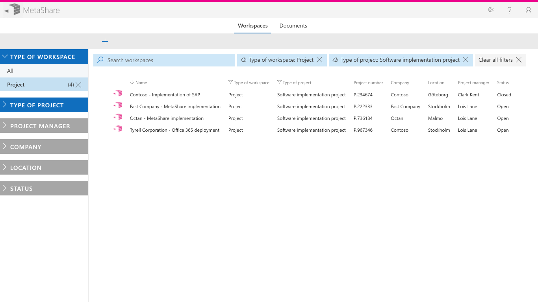Open the help question mark icon

pos(510,10)
